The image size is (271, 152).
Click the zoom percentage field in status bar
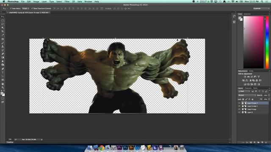pyautogui.click(x=10, y=139)
